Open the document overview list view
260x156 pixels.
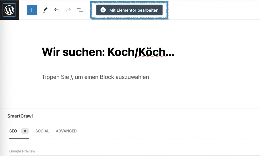[80, 10]
